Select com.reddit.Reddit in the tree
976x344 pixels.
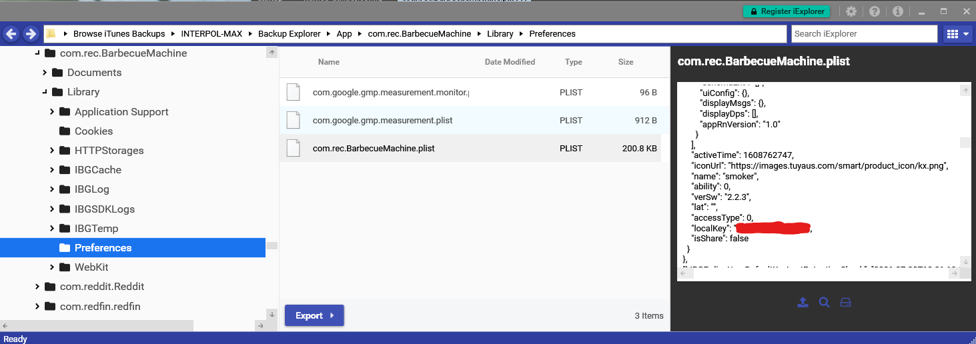(x=102, y=287)
